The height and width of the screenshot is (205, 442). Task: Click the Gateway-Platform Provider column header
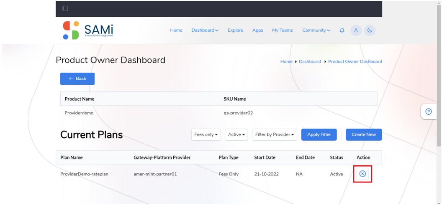(x=162, y=157)
